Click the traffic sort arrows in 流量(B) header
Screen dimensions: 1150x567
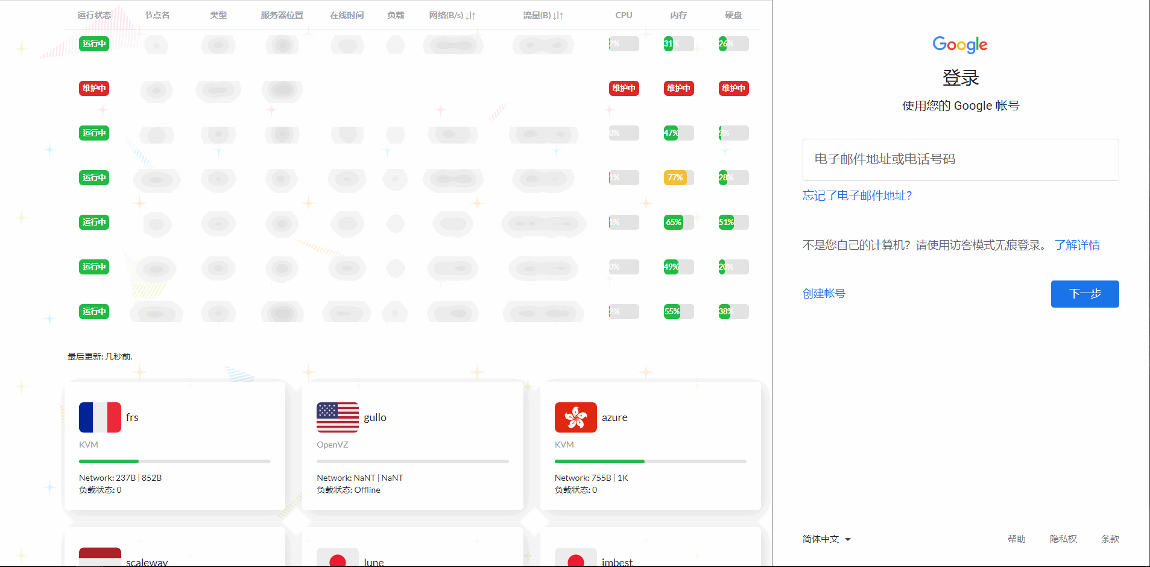coord(558,16)
